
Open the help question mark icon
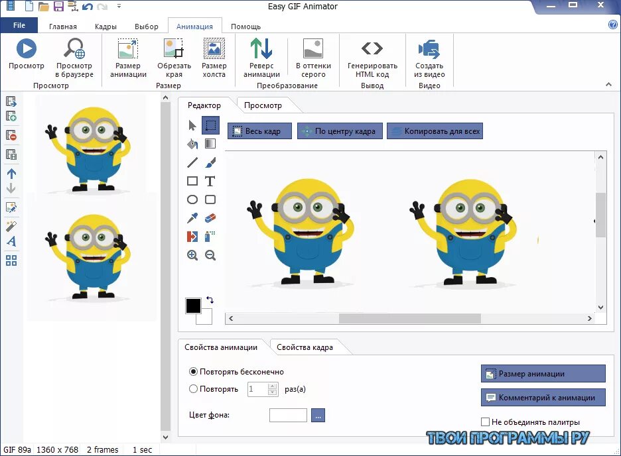pos(612,25)
